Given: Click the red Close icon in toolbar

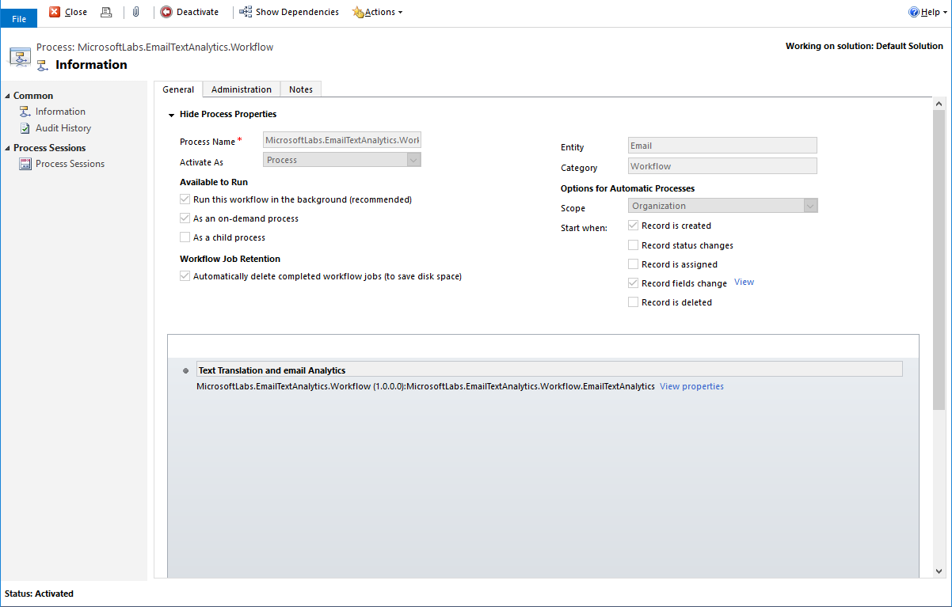Looking at the screenshot, I should 55,12.
